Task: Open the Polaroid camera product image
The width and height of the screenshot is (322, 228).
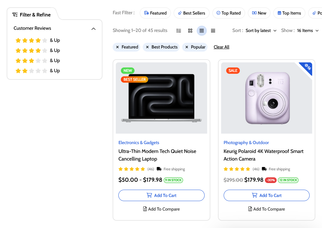Action: (x=266, y=98)
